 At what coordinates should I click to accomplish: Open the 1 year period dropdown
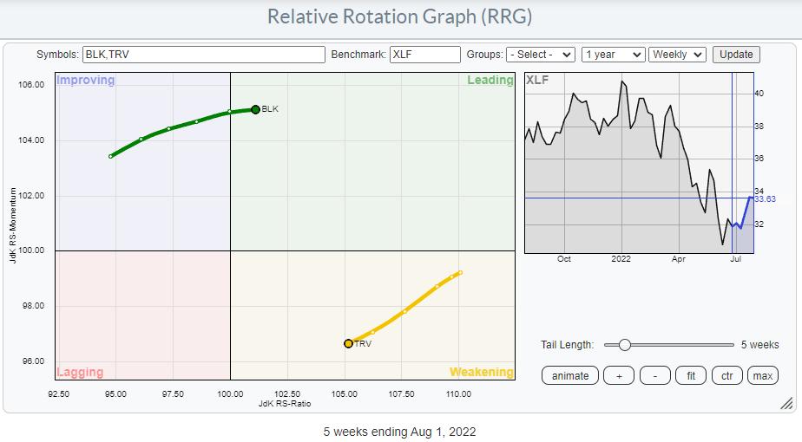[x=613, y=54]
